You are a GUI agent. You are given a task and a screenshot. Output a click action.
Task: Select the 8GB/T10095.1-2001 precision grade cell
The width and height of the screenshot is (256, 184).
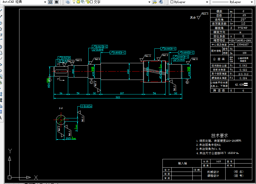click(x=240, y=40)
